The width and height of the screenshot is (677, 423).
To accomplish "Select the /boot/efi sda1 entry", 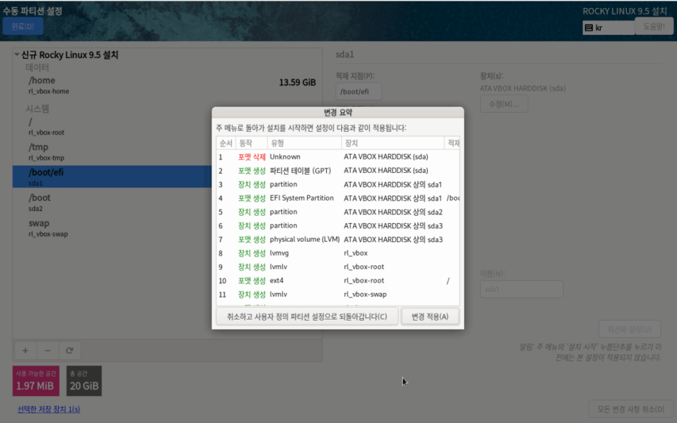I will [x=112, y=177].
